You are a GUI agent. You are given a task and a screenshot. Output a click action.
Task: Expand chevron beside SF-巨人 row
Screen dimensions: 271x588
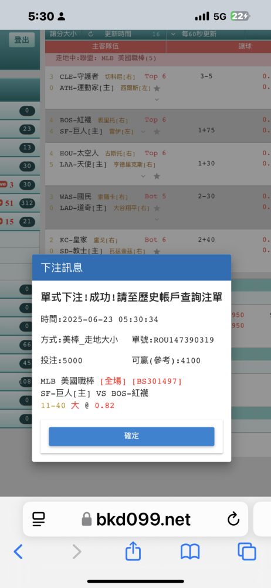(x=143, y=132)
